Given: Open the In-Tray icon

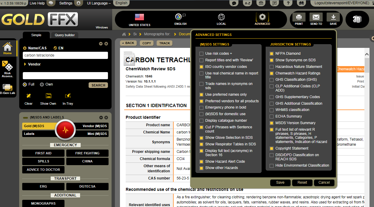Looking at the screenshot, I should point(68,96).
